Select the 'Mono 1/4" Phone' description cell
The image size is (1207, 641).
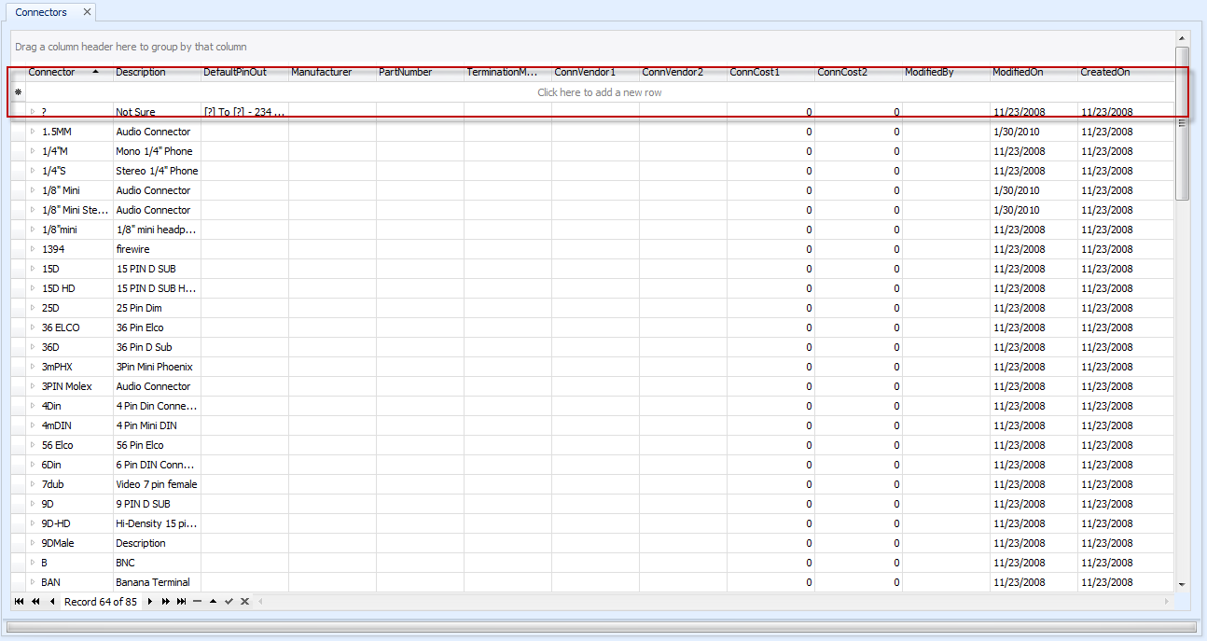click(157, 151)
